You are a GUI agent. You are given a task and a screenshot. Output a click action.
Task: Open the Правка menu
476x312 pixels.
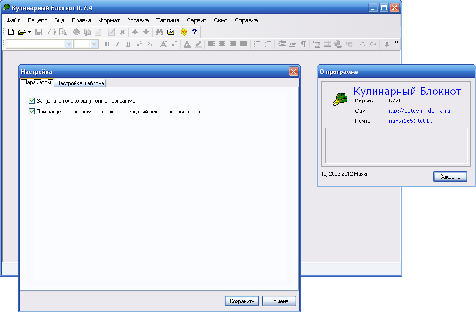pyautogui.click(x=82, y=20)
